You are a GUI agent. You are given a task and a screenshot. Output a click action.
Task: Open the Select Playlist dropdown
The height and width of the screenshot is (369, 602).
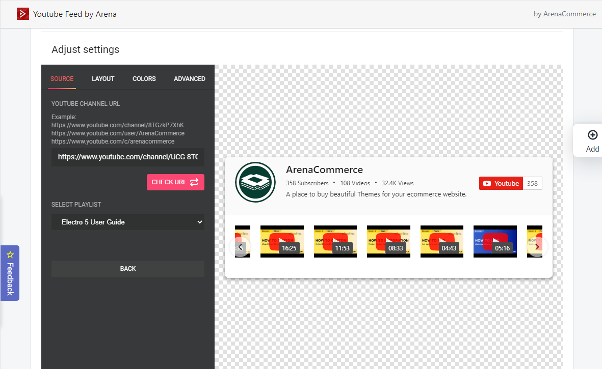pos(128,222)
